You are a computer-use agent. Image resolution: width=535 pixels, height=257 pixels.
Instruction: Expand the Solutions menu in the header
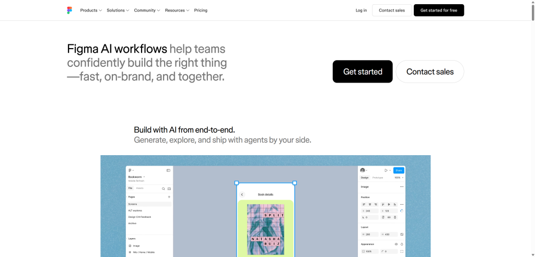point(118,10)
